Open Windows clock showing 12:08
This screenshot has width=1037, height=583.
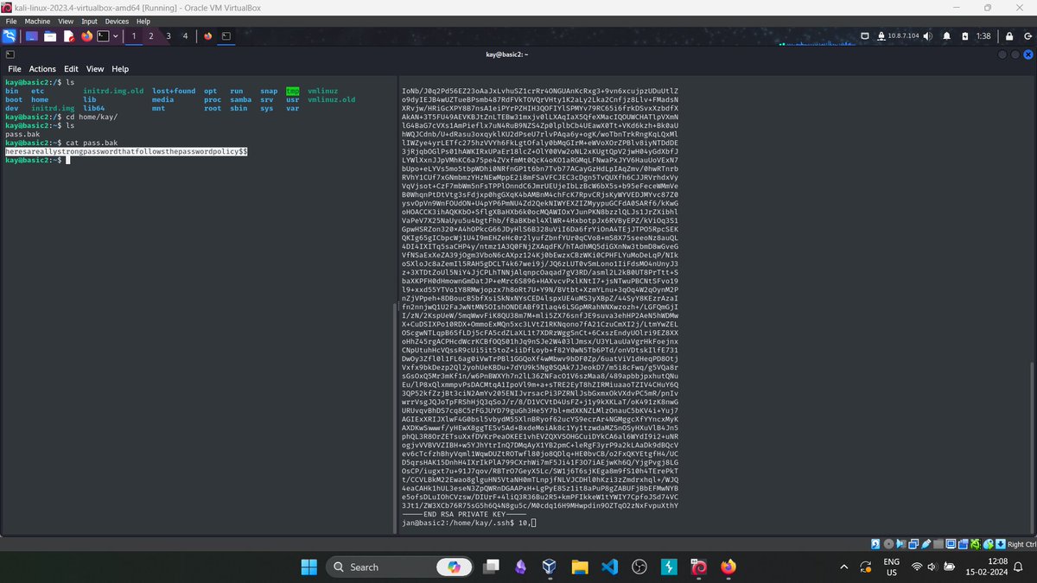[987, 567]
